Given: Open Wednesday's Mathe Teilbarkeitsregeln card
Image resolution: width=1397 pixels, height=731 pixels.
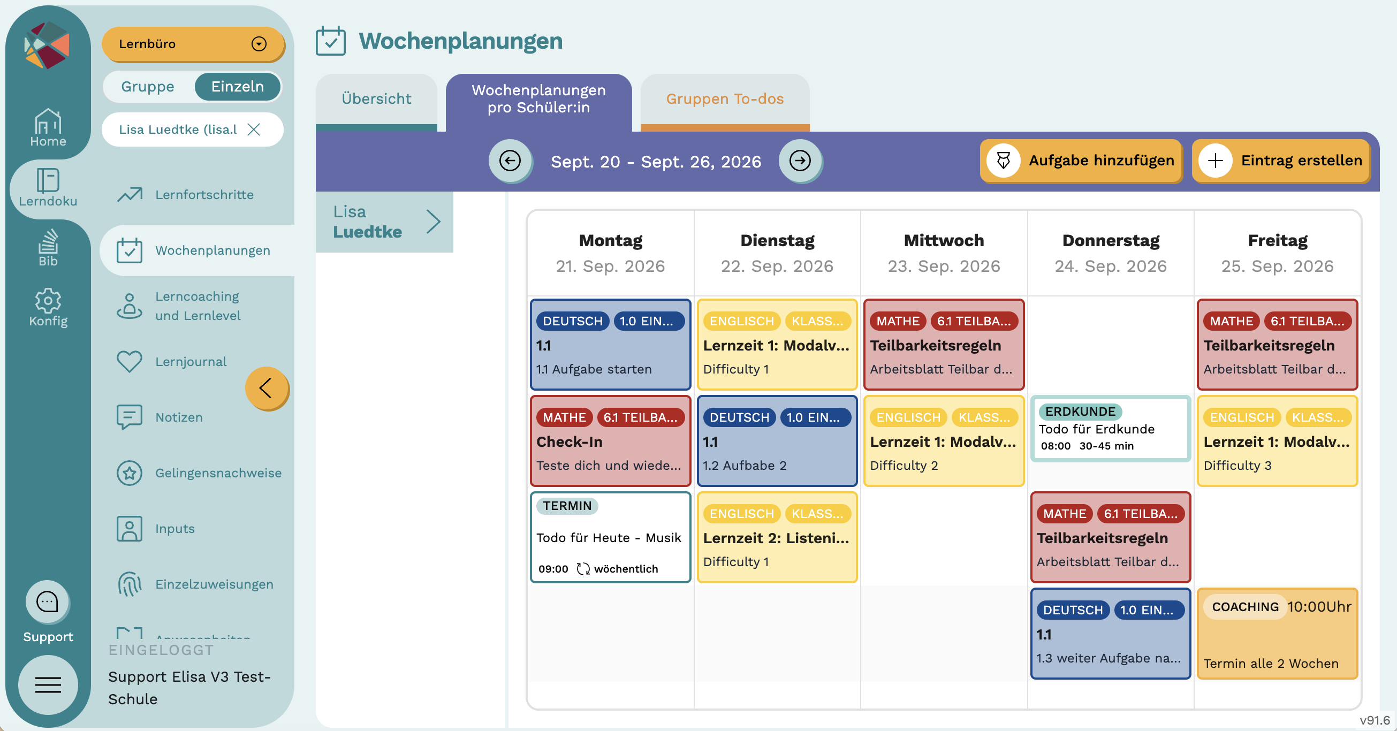Looking at the screenshot, I should (x=944, y=345).
